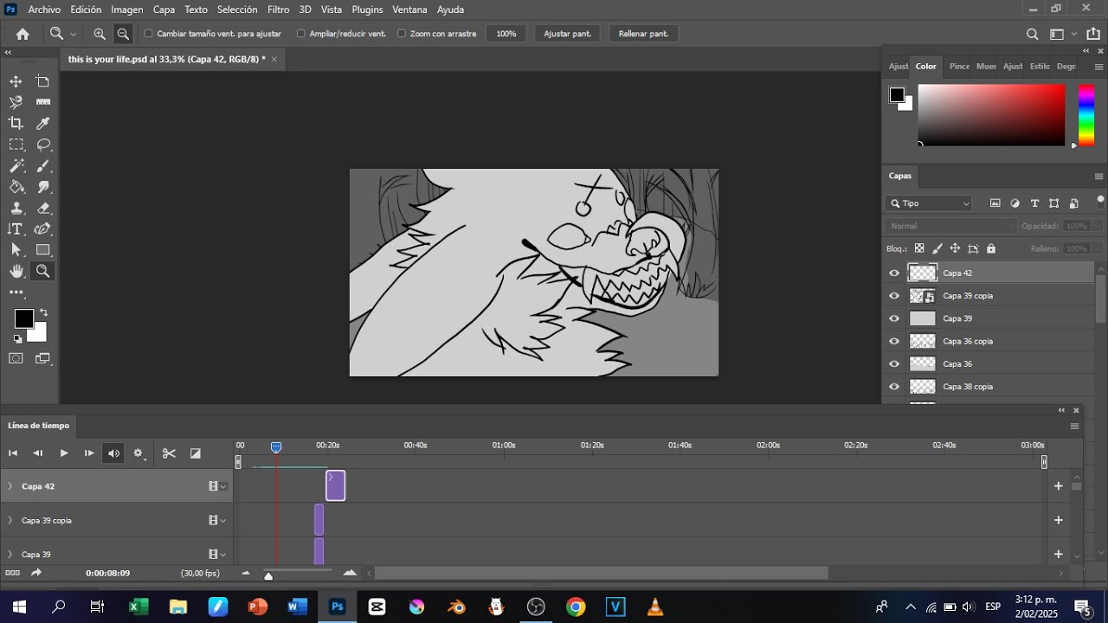Image resolution: width=1108 pixels, height=623 pixels.
Task: Open the Ventana menu
Action: pos(409,10)
